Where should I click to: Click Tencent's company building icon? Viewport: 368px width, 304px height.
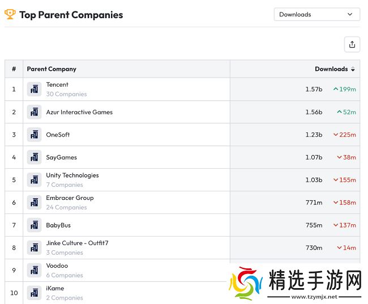(34, 89)
